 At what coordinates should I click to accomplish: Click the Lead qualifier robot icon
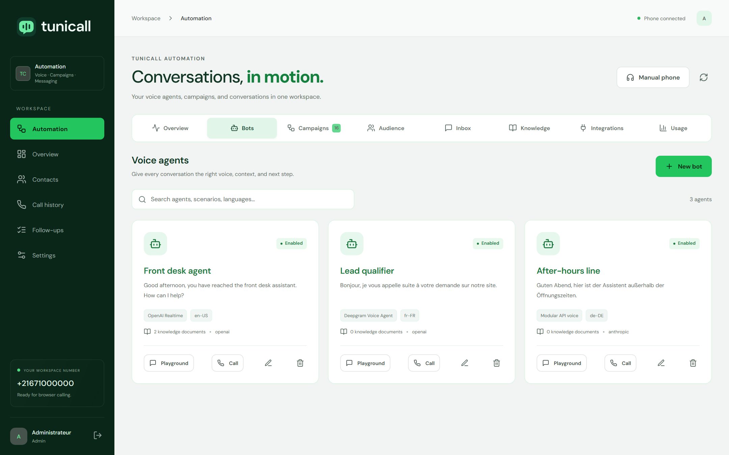(352, 244)
